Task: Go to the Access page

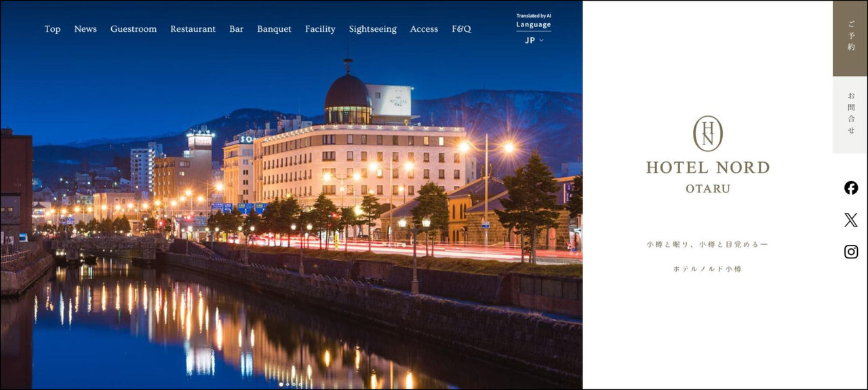Action: point(424,29)
